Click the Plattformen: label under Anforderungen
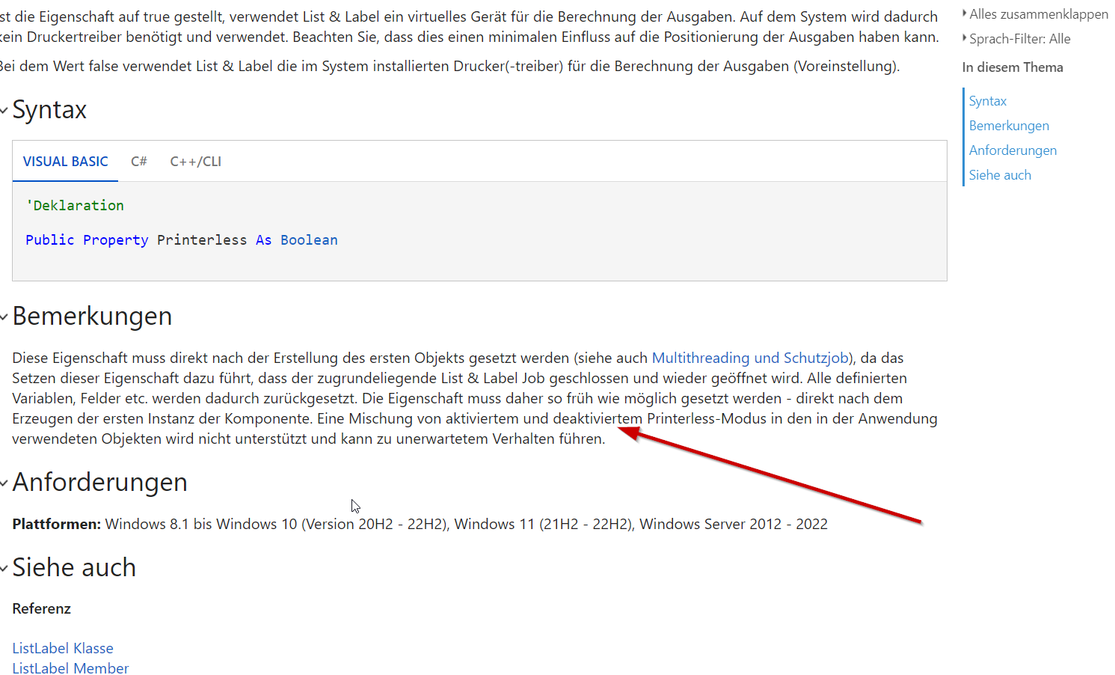 [56, 524]
